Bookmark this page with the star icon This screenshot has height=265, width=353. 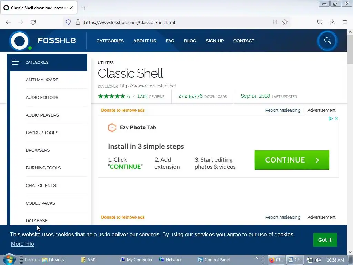pos(285,22)
